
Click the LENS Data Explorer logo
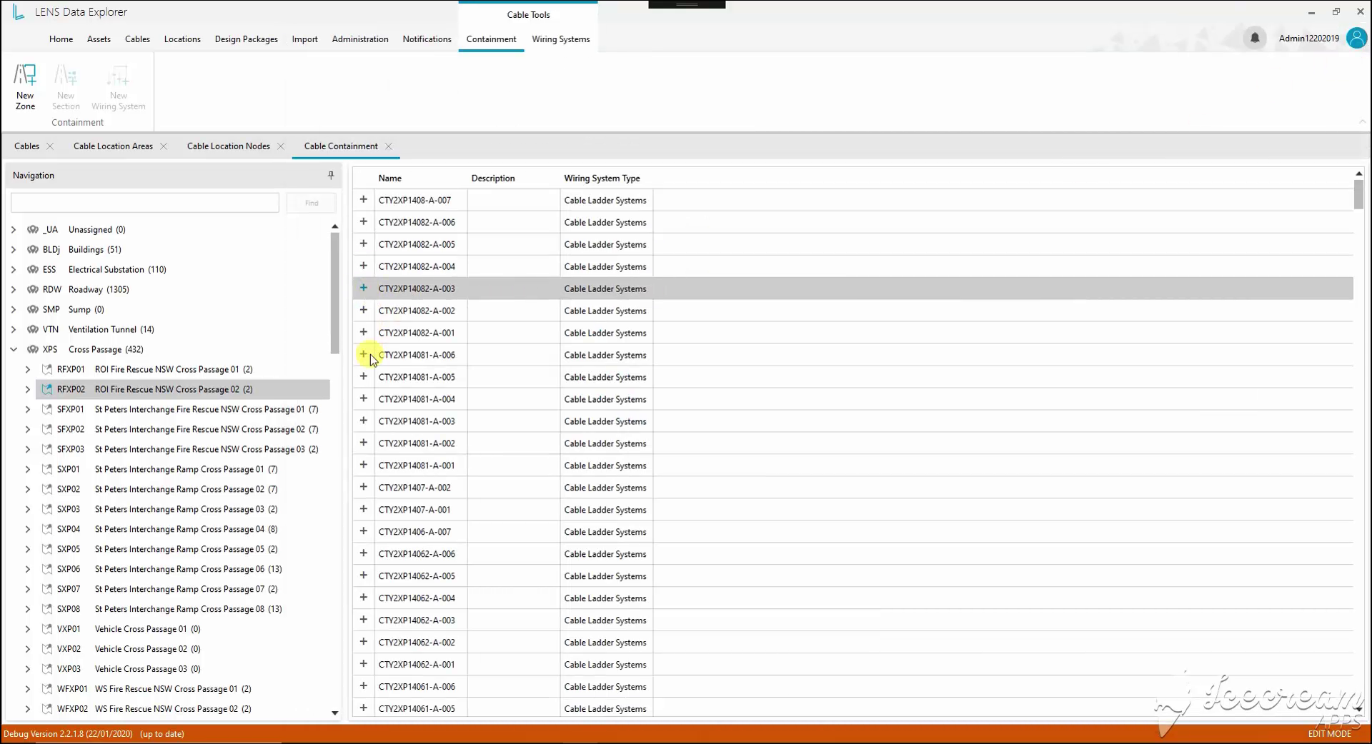pos(19,11)
